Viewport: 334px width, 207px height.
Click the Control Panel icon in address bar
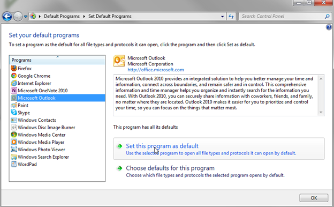[x=33, y=16]
